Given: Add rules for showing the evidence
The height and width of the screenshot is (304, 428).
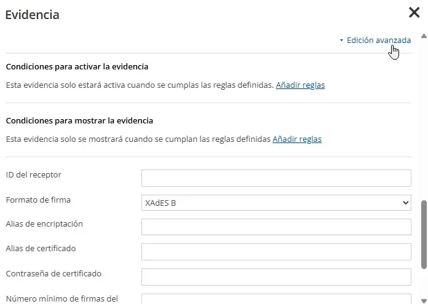Looking at the screenshot, I should pos(297,139).
